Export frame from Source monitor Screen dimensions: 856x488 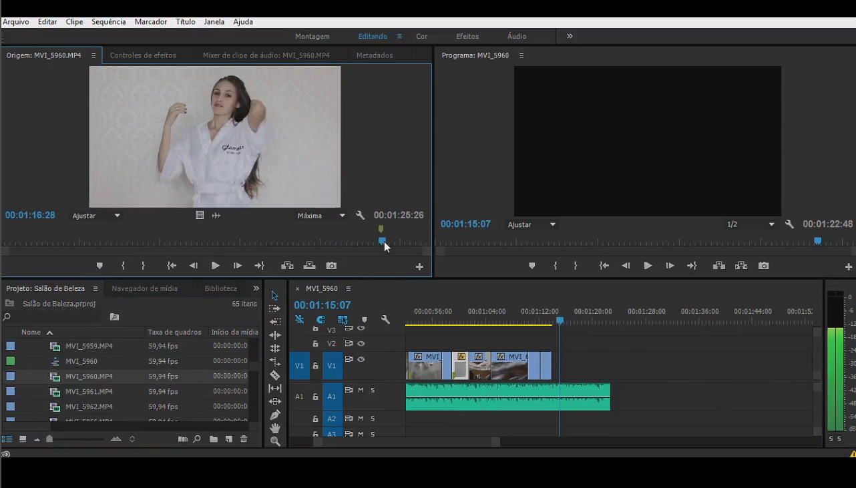point(331,266)
